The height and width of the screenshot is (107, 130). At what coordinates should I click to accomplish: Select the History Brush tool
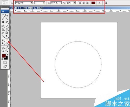pyautogui.click(x=7, y=29)
